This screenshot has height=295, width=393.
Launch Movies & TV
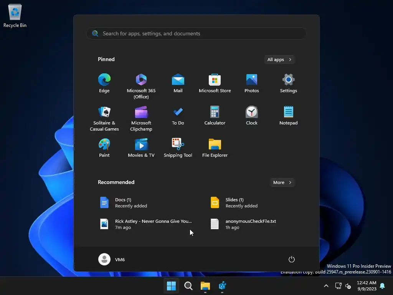click(x=141, y=148)
